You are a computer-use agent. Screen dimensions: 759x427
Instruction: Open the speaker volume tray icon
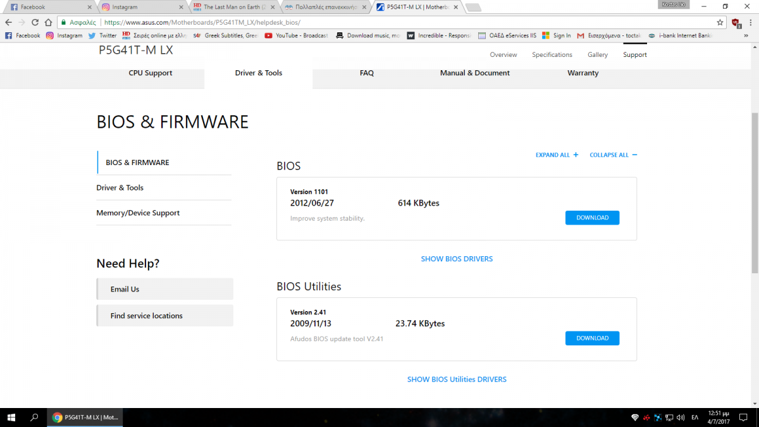(x=681, y=418)
